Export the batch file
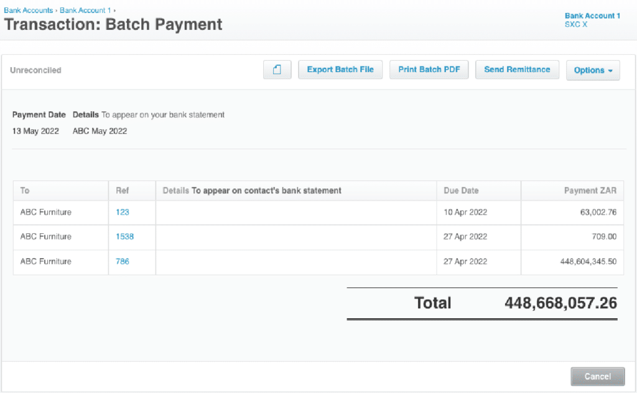 point(340,70)
